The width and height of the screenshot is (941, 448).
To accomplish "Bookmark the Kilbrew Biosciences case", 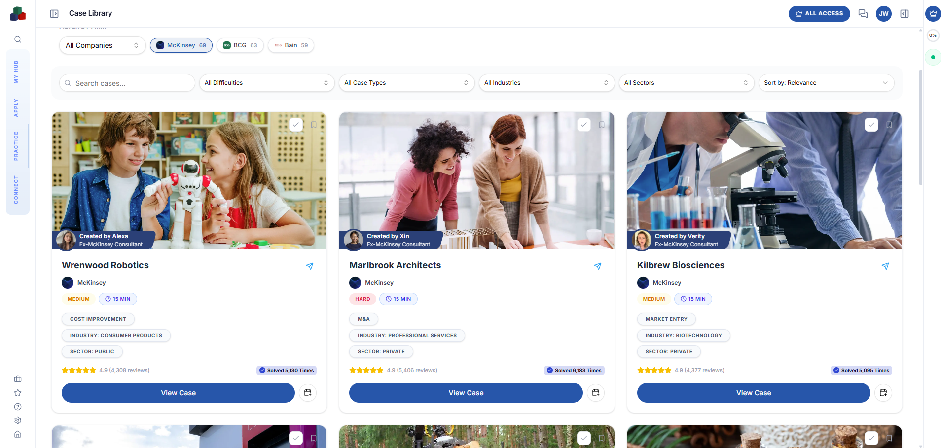I will [889, 125].
